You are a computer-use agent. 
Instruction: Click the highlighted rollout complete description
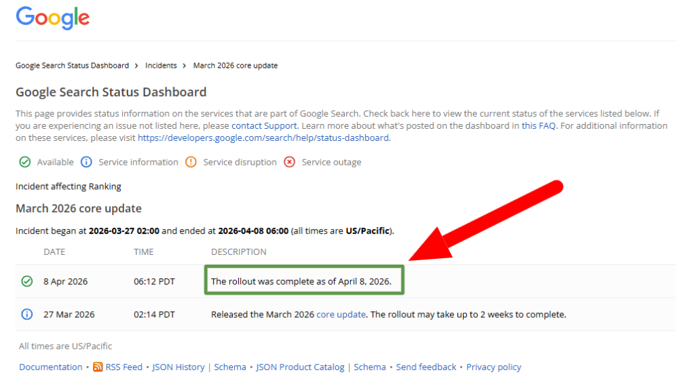coord(304,281)
